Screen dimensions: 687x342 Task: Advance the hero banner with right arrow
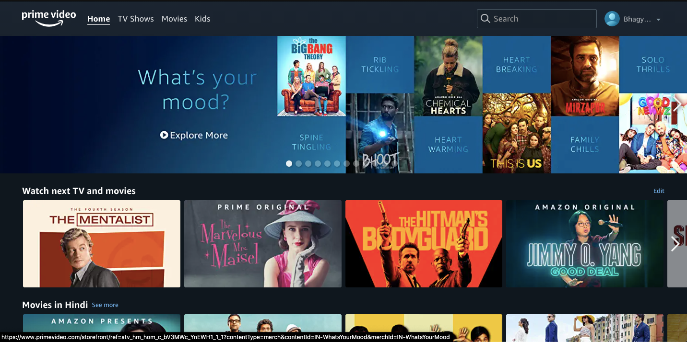point(677,104)
